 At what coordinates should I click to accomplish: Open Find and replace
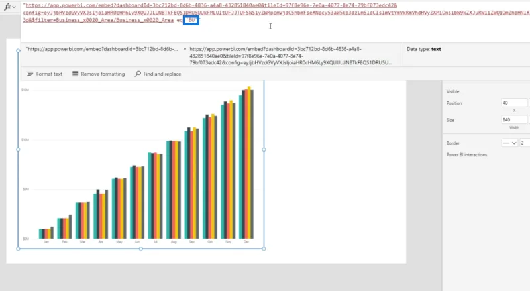(158, 74)
